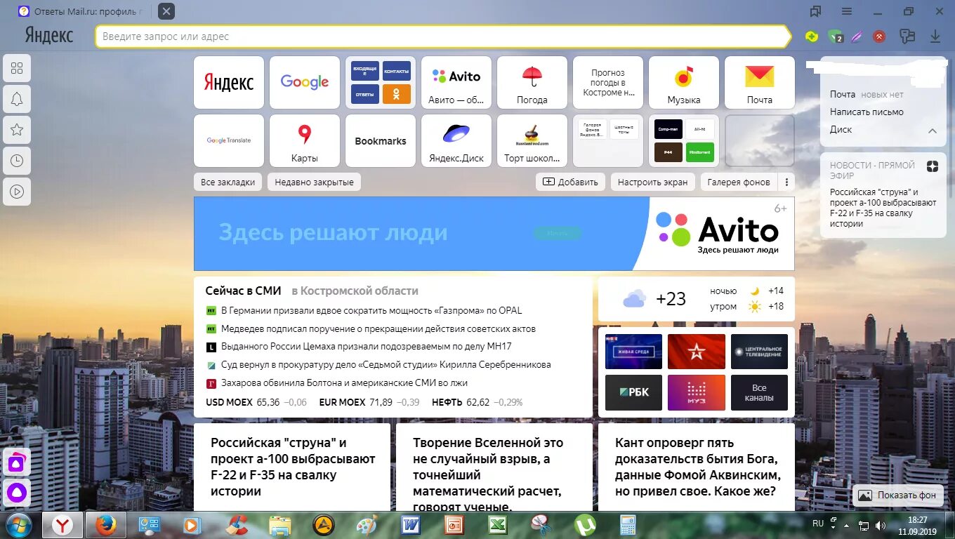
Task: Open the Google tile
Action: (305, 83)
